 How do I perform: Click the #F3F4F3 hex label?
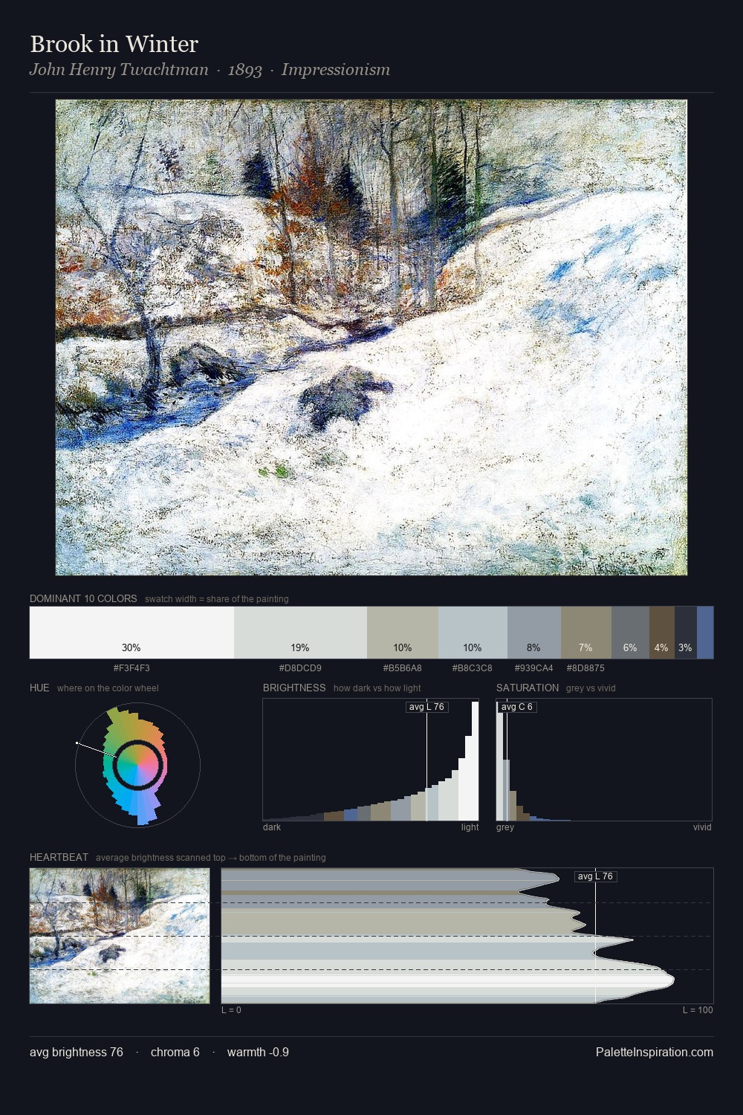[132, 668]
